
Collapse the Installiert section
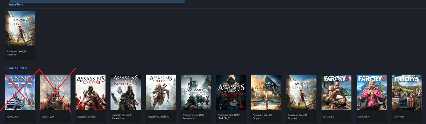tap(6, 5)
